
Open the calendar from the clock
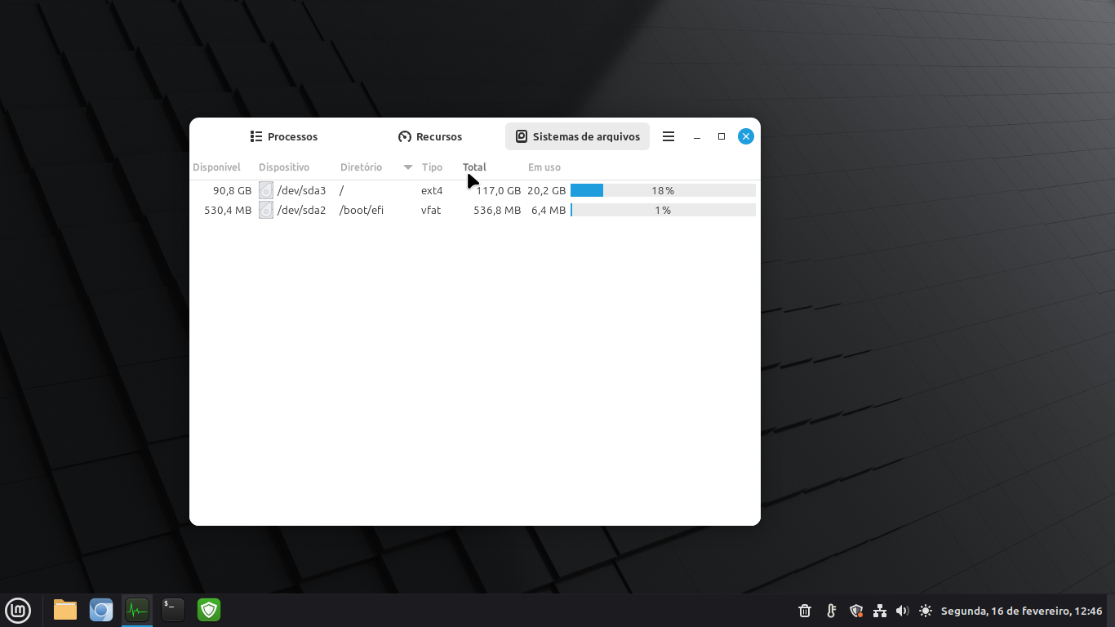point(1021,611)
